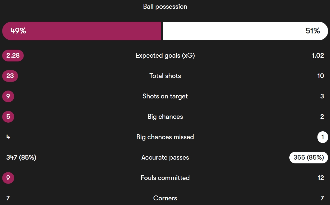Click the 347 (85%) passes value
This screenshot has height=205, width=330.
coord(21,157)
